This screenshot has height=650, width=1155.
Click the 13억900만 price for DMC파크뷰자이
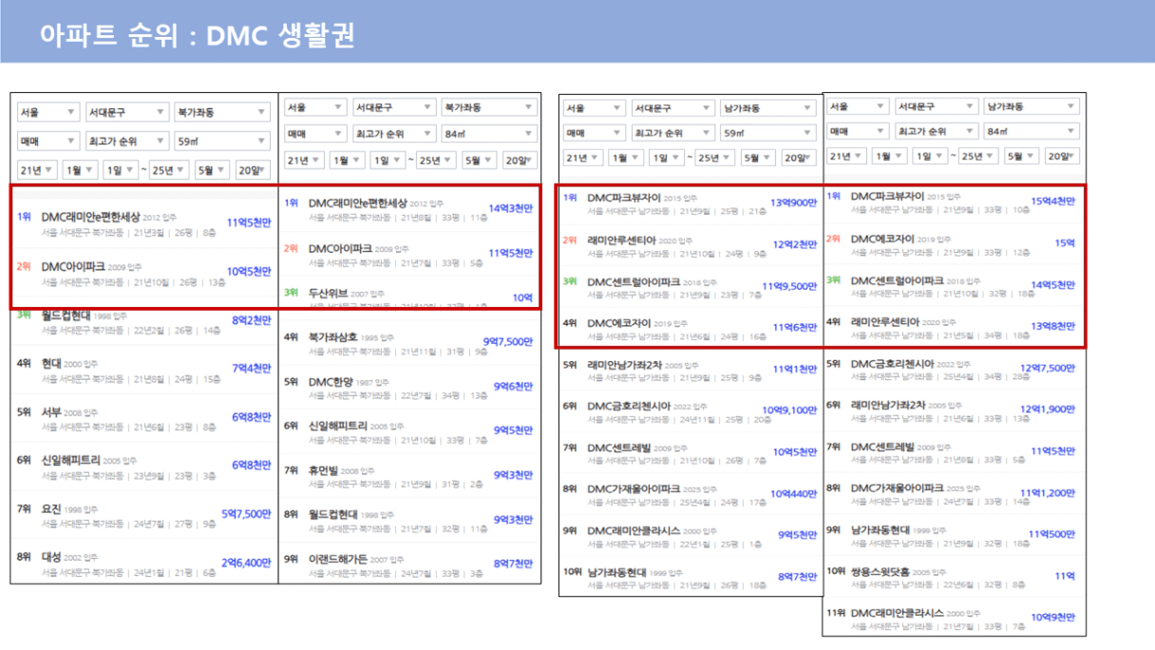[x=793, y=202]
